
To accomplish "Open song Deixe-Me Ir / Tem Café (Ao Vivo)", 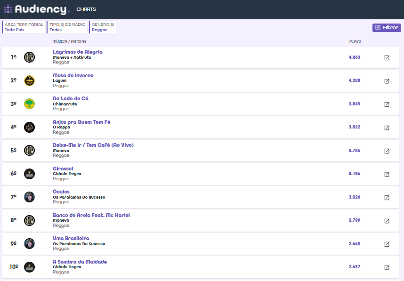I will pos(93,145).
